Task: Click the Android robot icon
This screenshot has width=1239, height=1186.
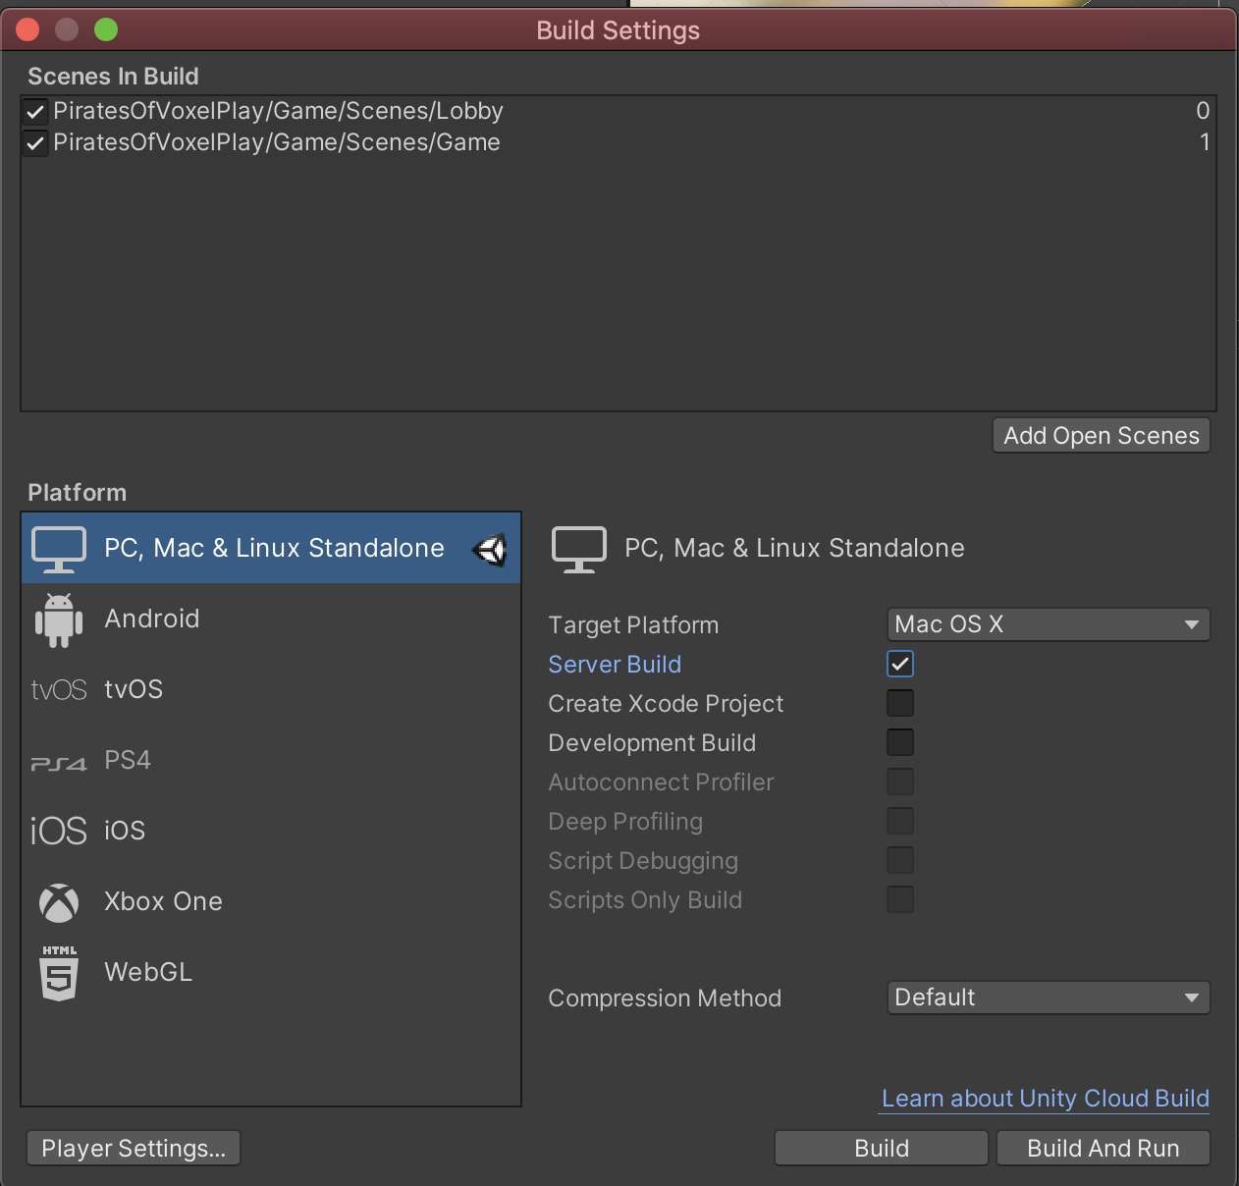Action: [59, 620]
